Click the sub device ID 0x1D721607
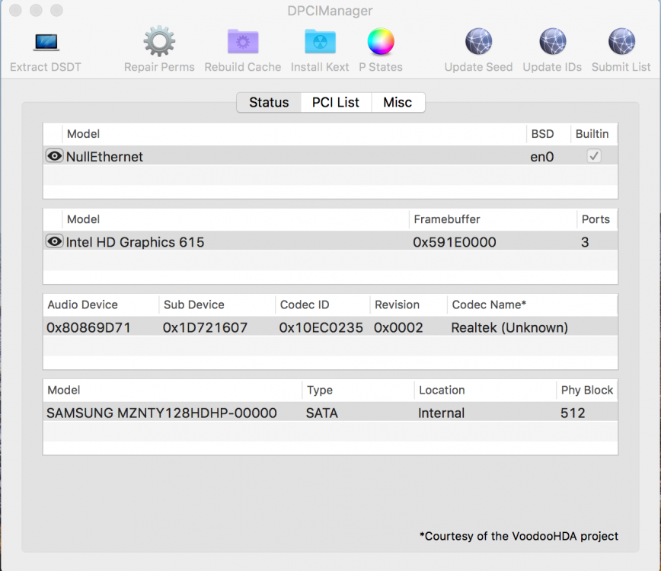This screenshot has height=571, width=661. (x=205, y=327)
